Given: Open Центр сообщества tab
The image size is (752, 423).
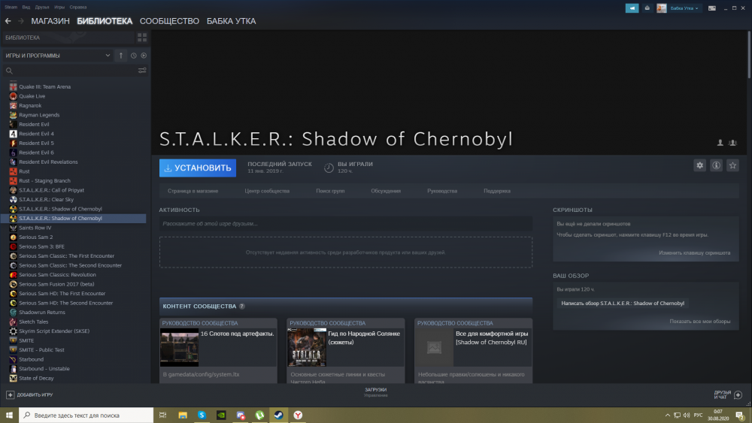Looking at the screenshot, I should pos(267,191).
